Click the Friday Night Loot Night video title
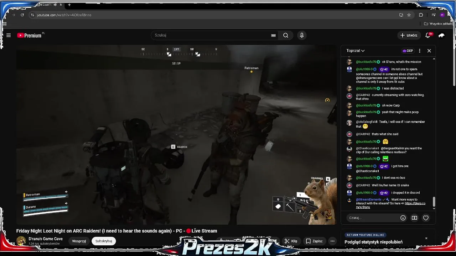The image size is (456, 256). (116, 231)
